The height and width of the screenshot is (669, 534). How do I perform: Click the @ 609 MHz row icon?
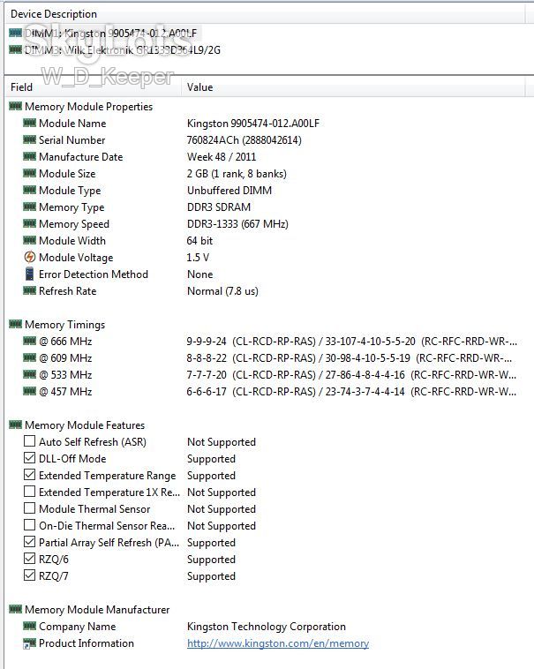tap(29, 357)
